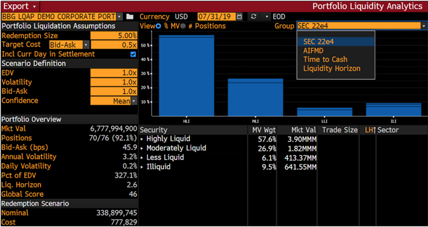The image size is (428, 227).
Task: Open the Export menu
Action: [x=20, y=6]
